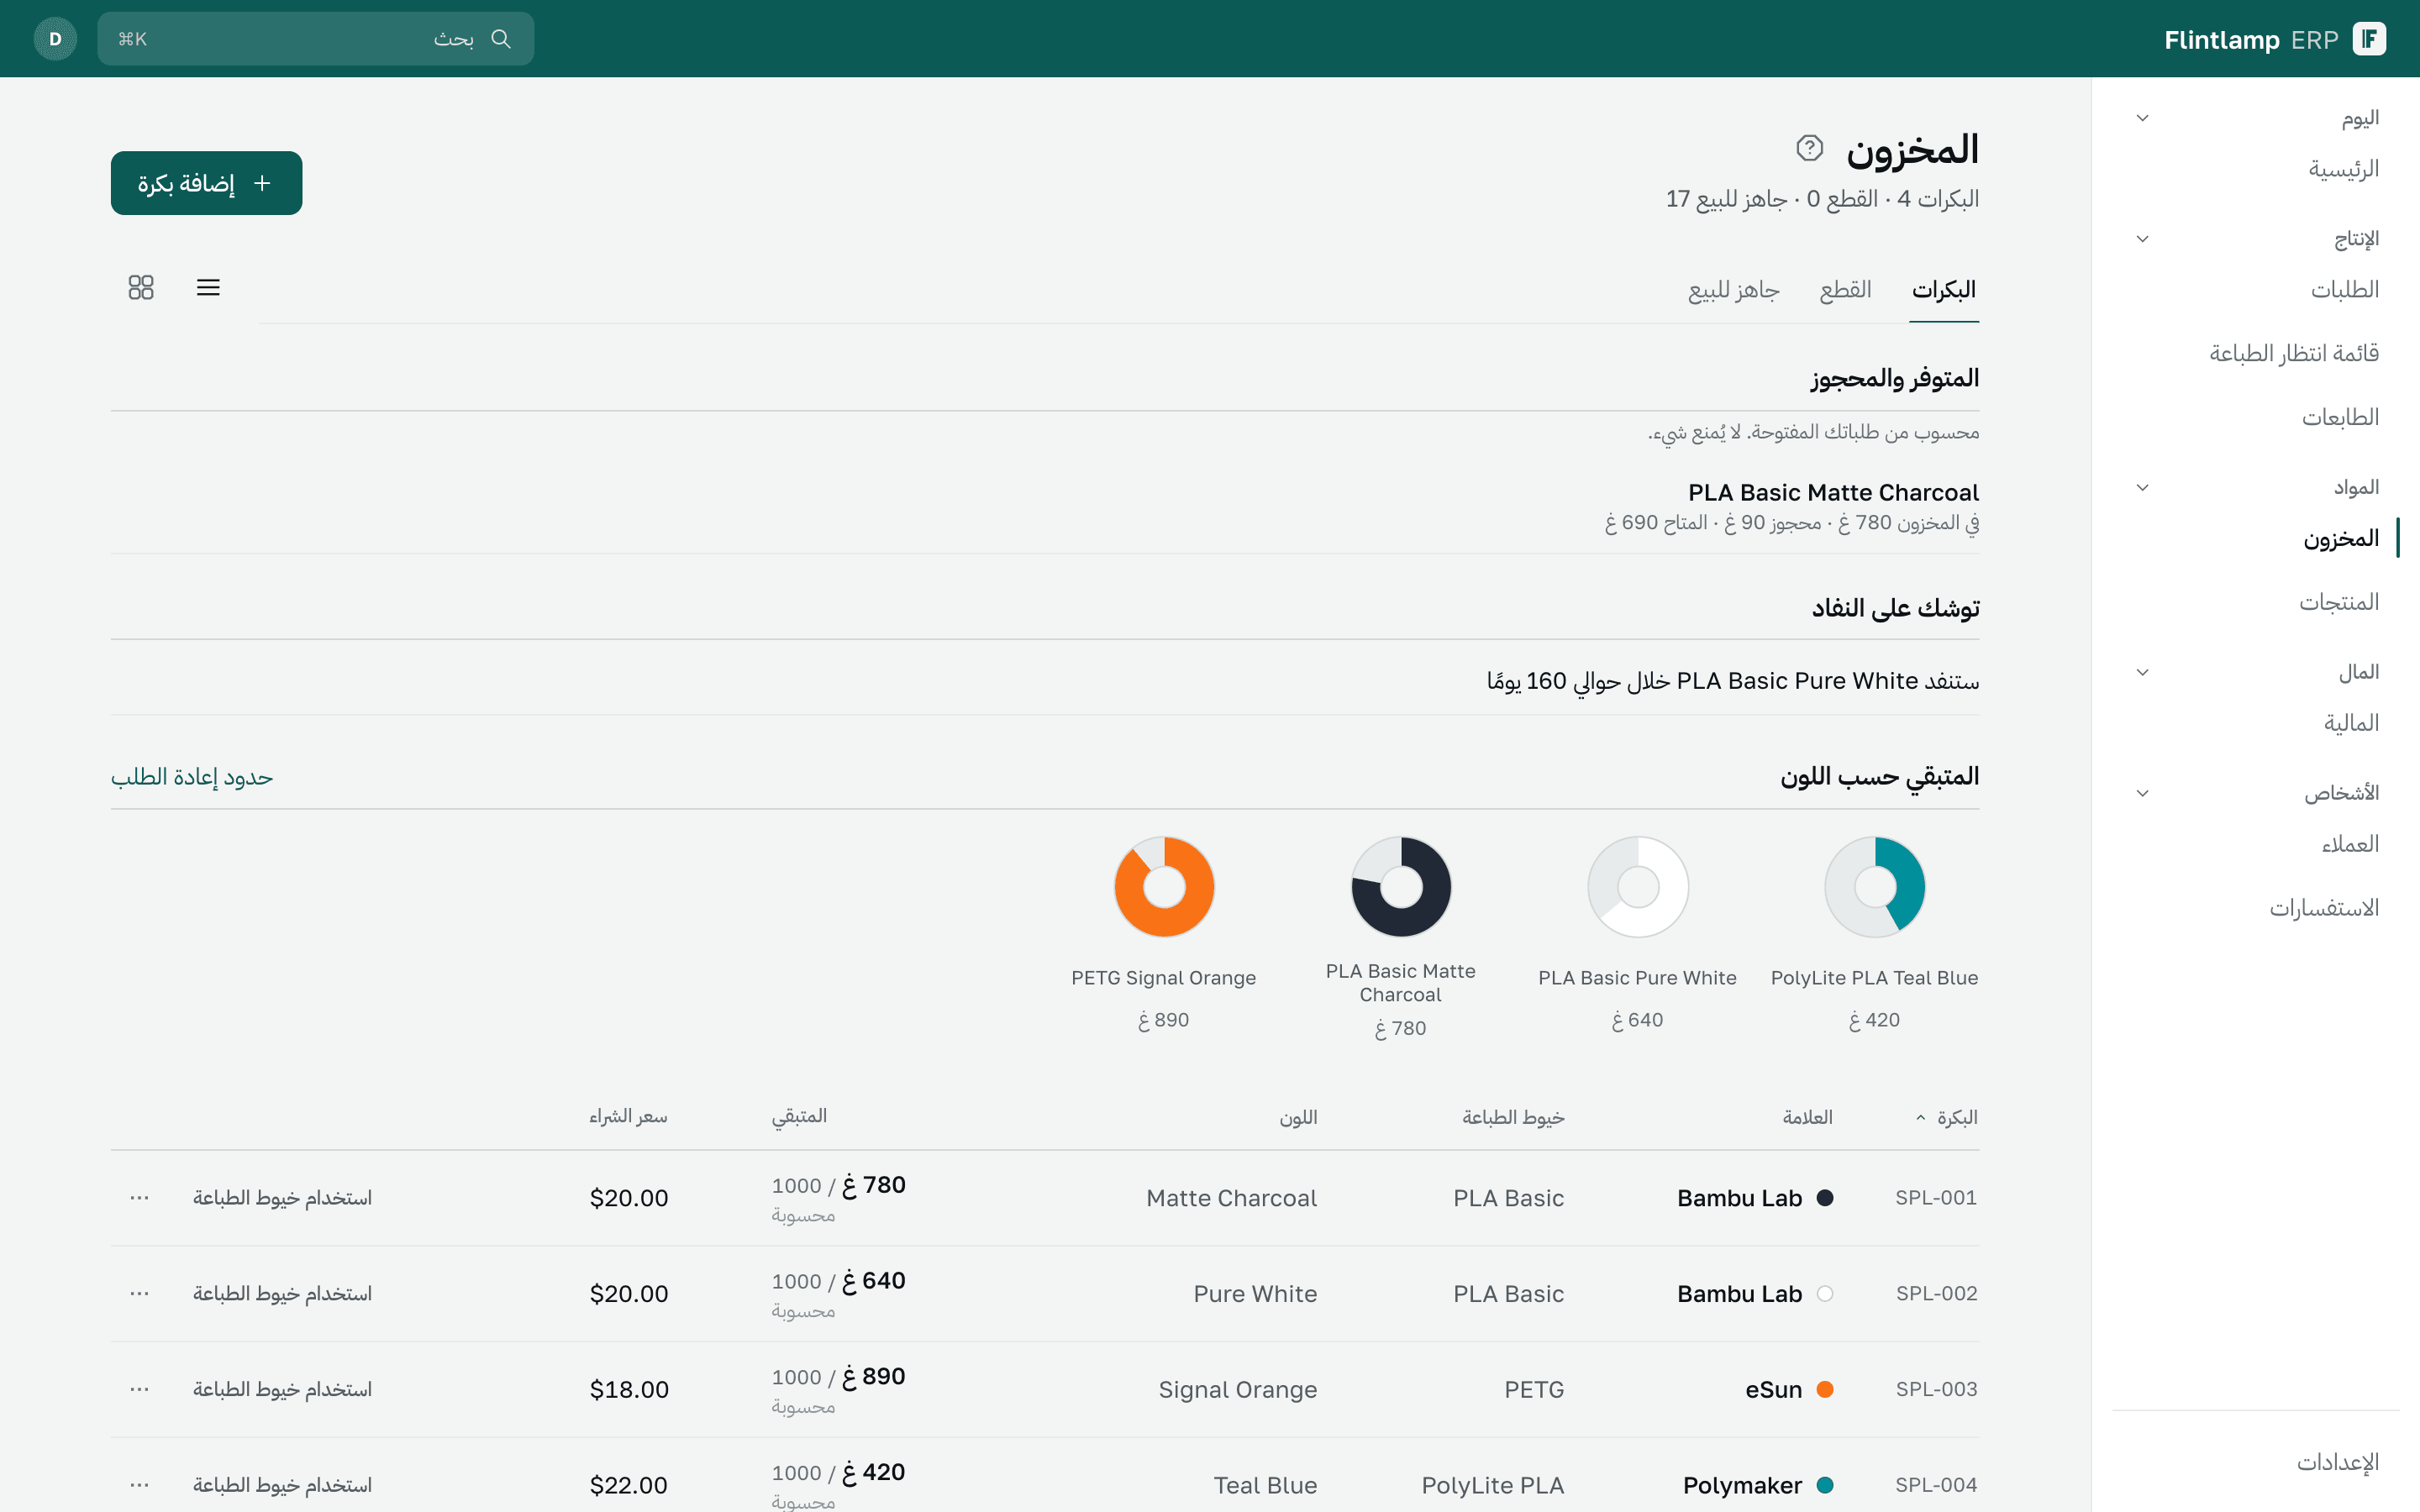Click the سعر الشراء column header
The height and width of the screenshot is (1512, 2420).
(x=628, y=1117)
